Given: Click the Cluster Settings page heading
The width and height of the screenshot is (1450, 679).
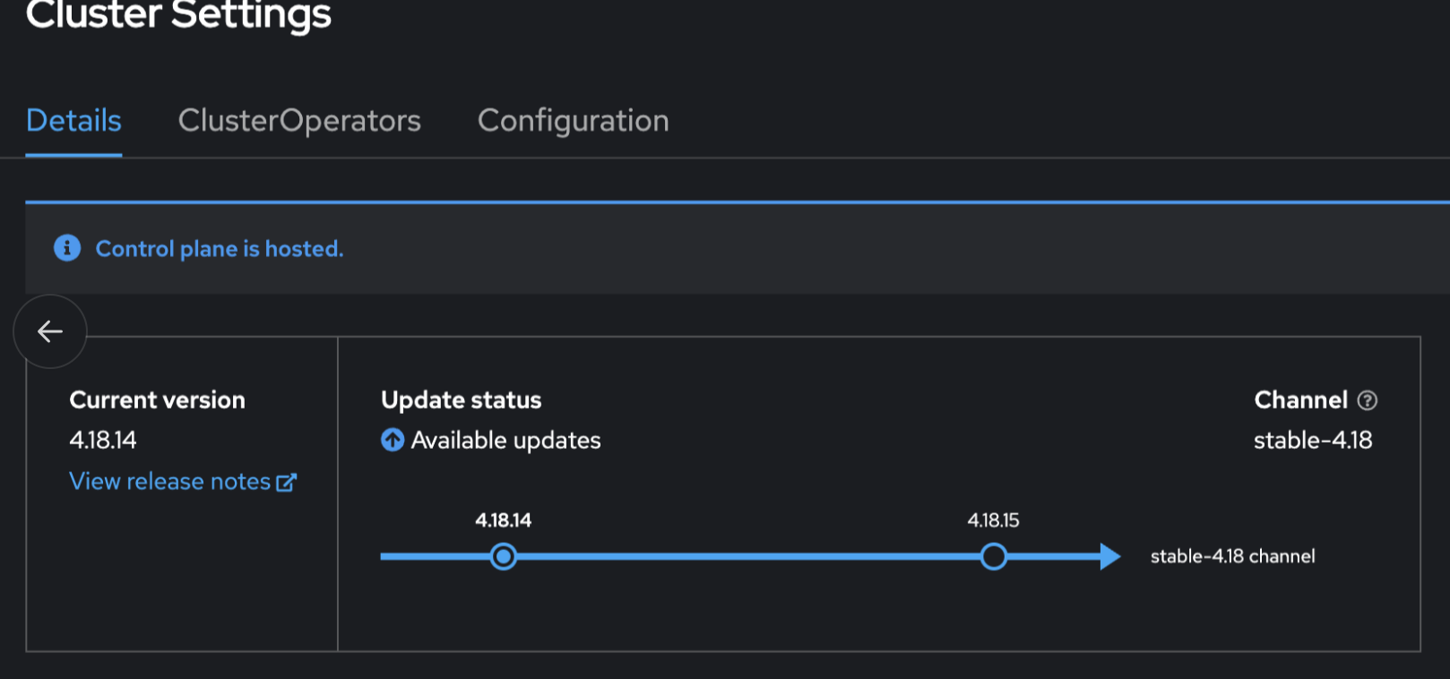Looking at the screenshot, I should [x=179, y=15].
